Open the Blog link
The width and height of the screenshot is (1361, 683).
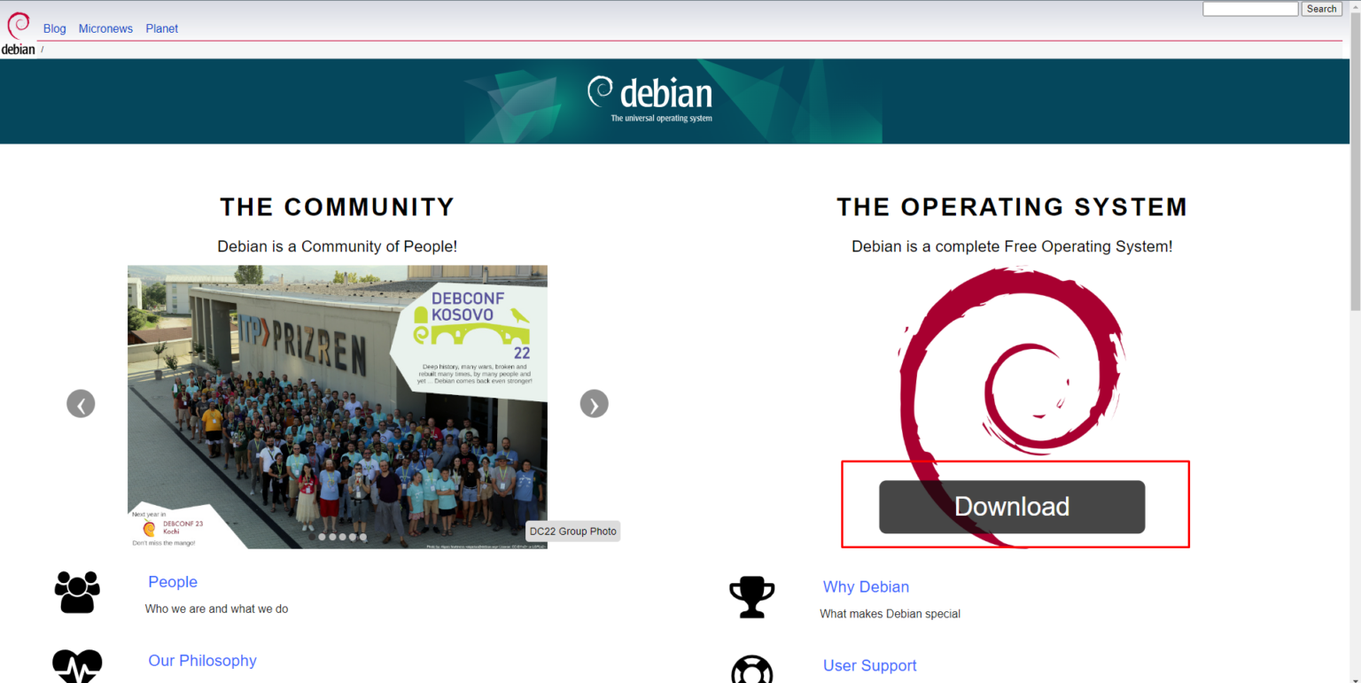pos(55,28)
